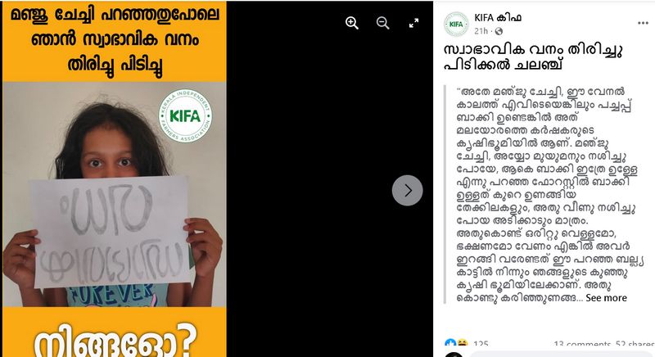This screenshot has width=655, height=357.
Task: Click the Haha reaction emoji icon
Action: click(462, 343)
